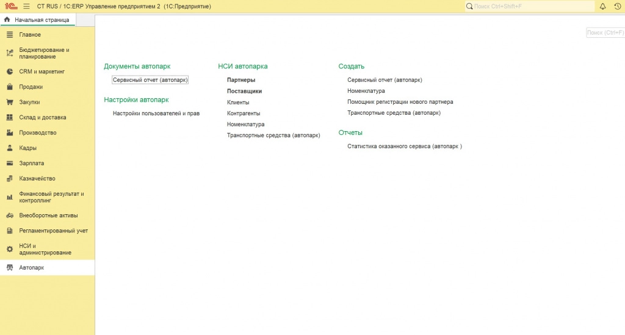Open the Производство factory section
The width and height of the screenshot is (625, 335).
pyautogui.click(x=37, y=132)
